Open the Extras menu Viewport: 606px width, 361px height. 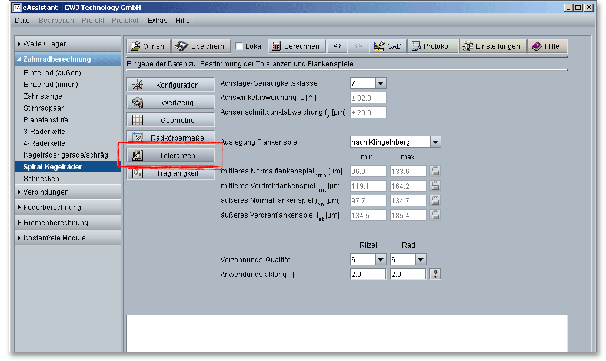point(157,21)
